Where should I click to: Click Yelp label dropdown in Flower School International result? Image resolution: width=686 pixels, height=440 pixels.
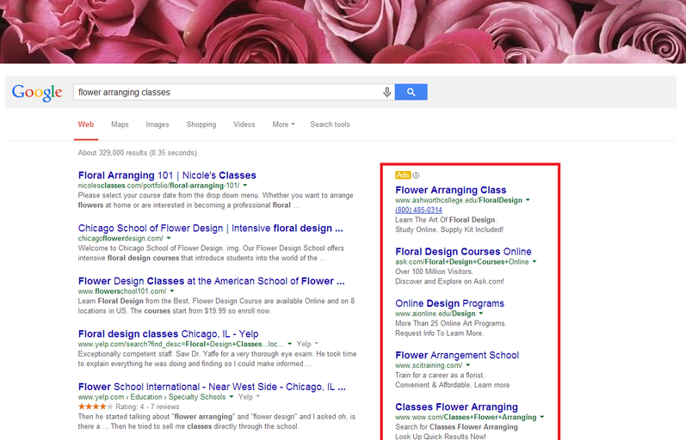[x=250, y=397]
